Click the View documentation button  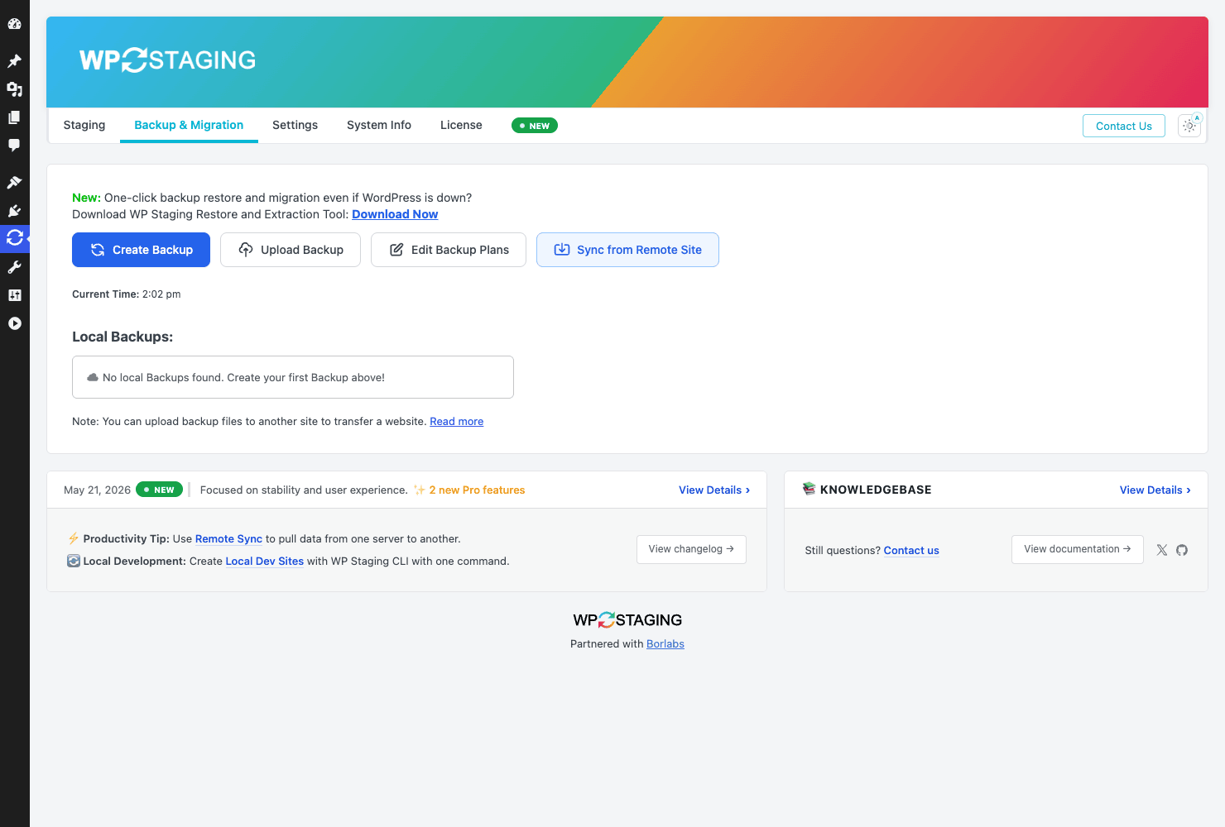(1078, 549)
